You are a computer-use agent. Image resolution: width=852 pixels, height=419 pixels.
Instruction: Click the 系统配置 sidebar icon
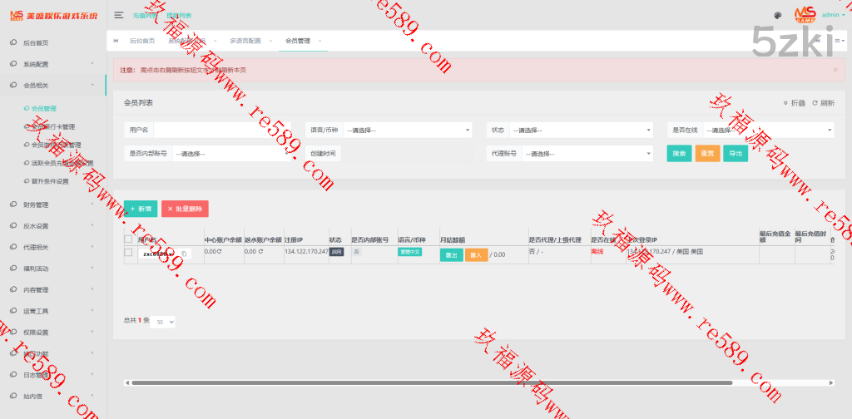point(13,63)
